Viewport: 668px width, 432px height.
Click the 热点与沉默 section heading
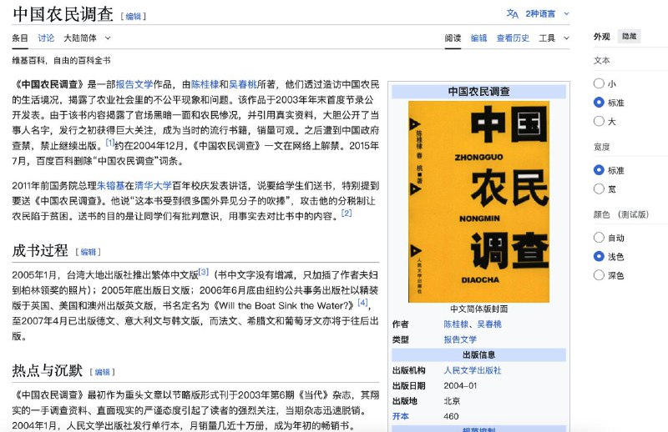pyautogui.click(x=48, y=371)
